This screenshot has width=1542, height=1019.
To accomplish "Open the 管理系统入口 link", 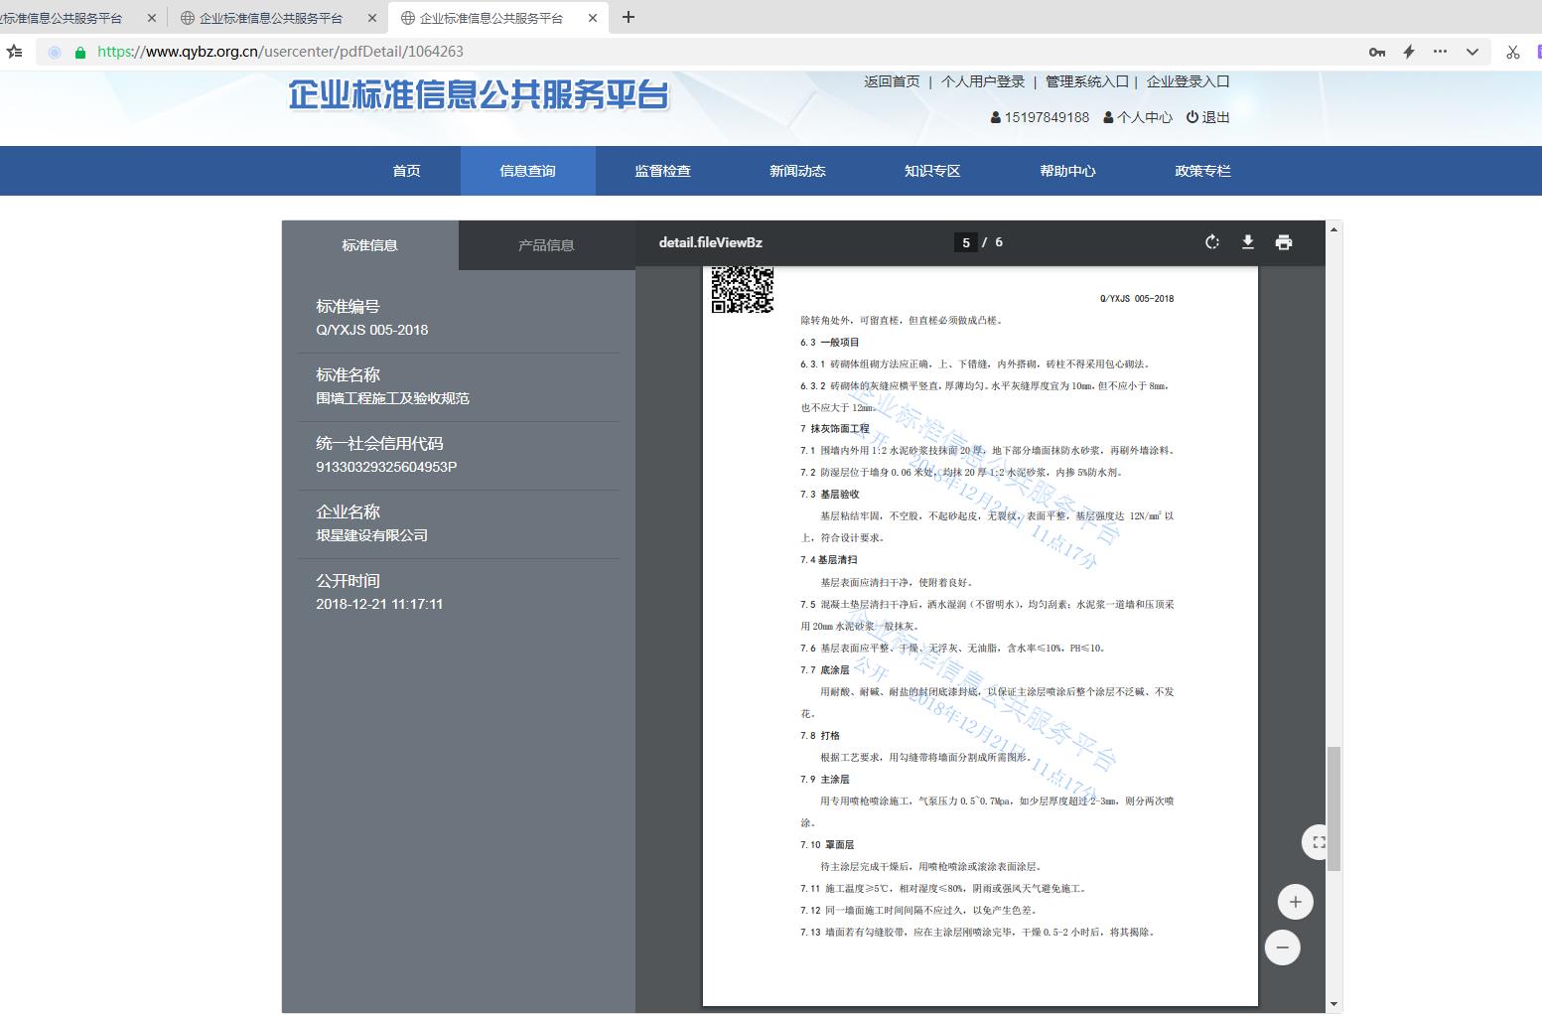I will (x=1087, y=81).
